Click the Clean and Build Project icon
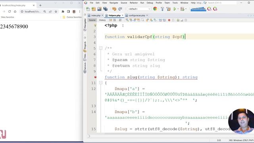This screenshot has height=143, width=254. 168,9
